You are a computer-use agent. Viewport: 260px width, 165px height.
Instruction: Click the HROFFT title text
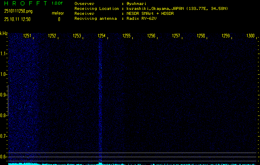click(24, 3)
